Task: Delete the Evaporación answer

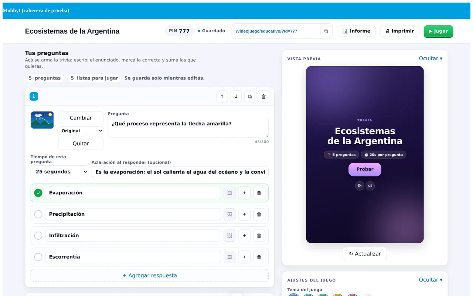Action: [x=259, y=193]
